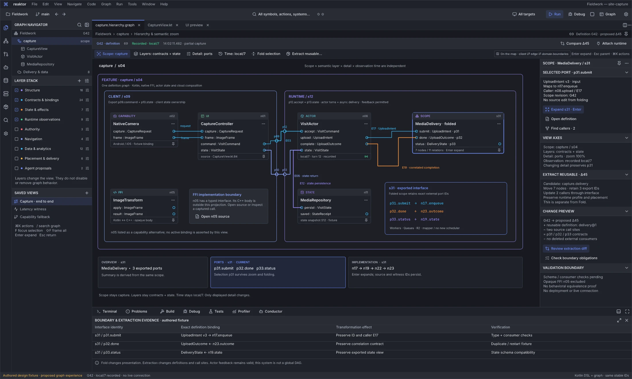Image resolution: width=632 pixels, height=379 pixels.
Task: Click Expand s31 · Enter button
Action: [563, 110]
